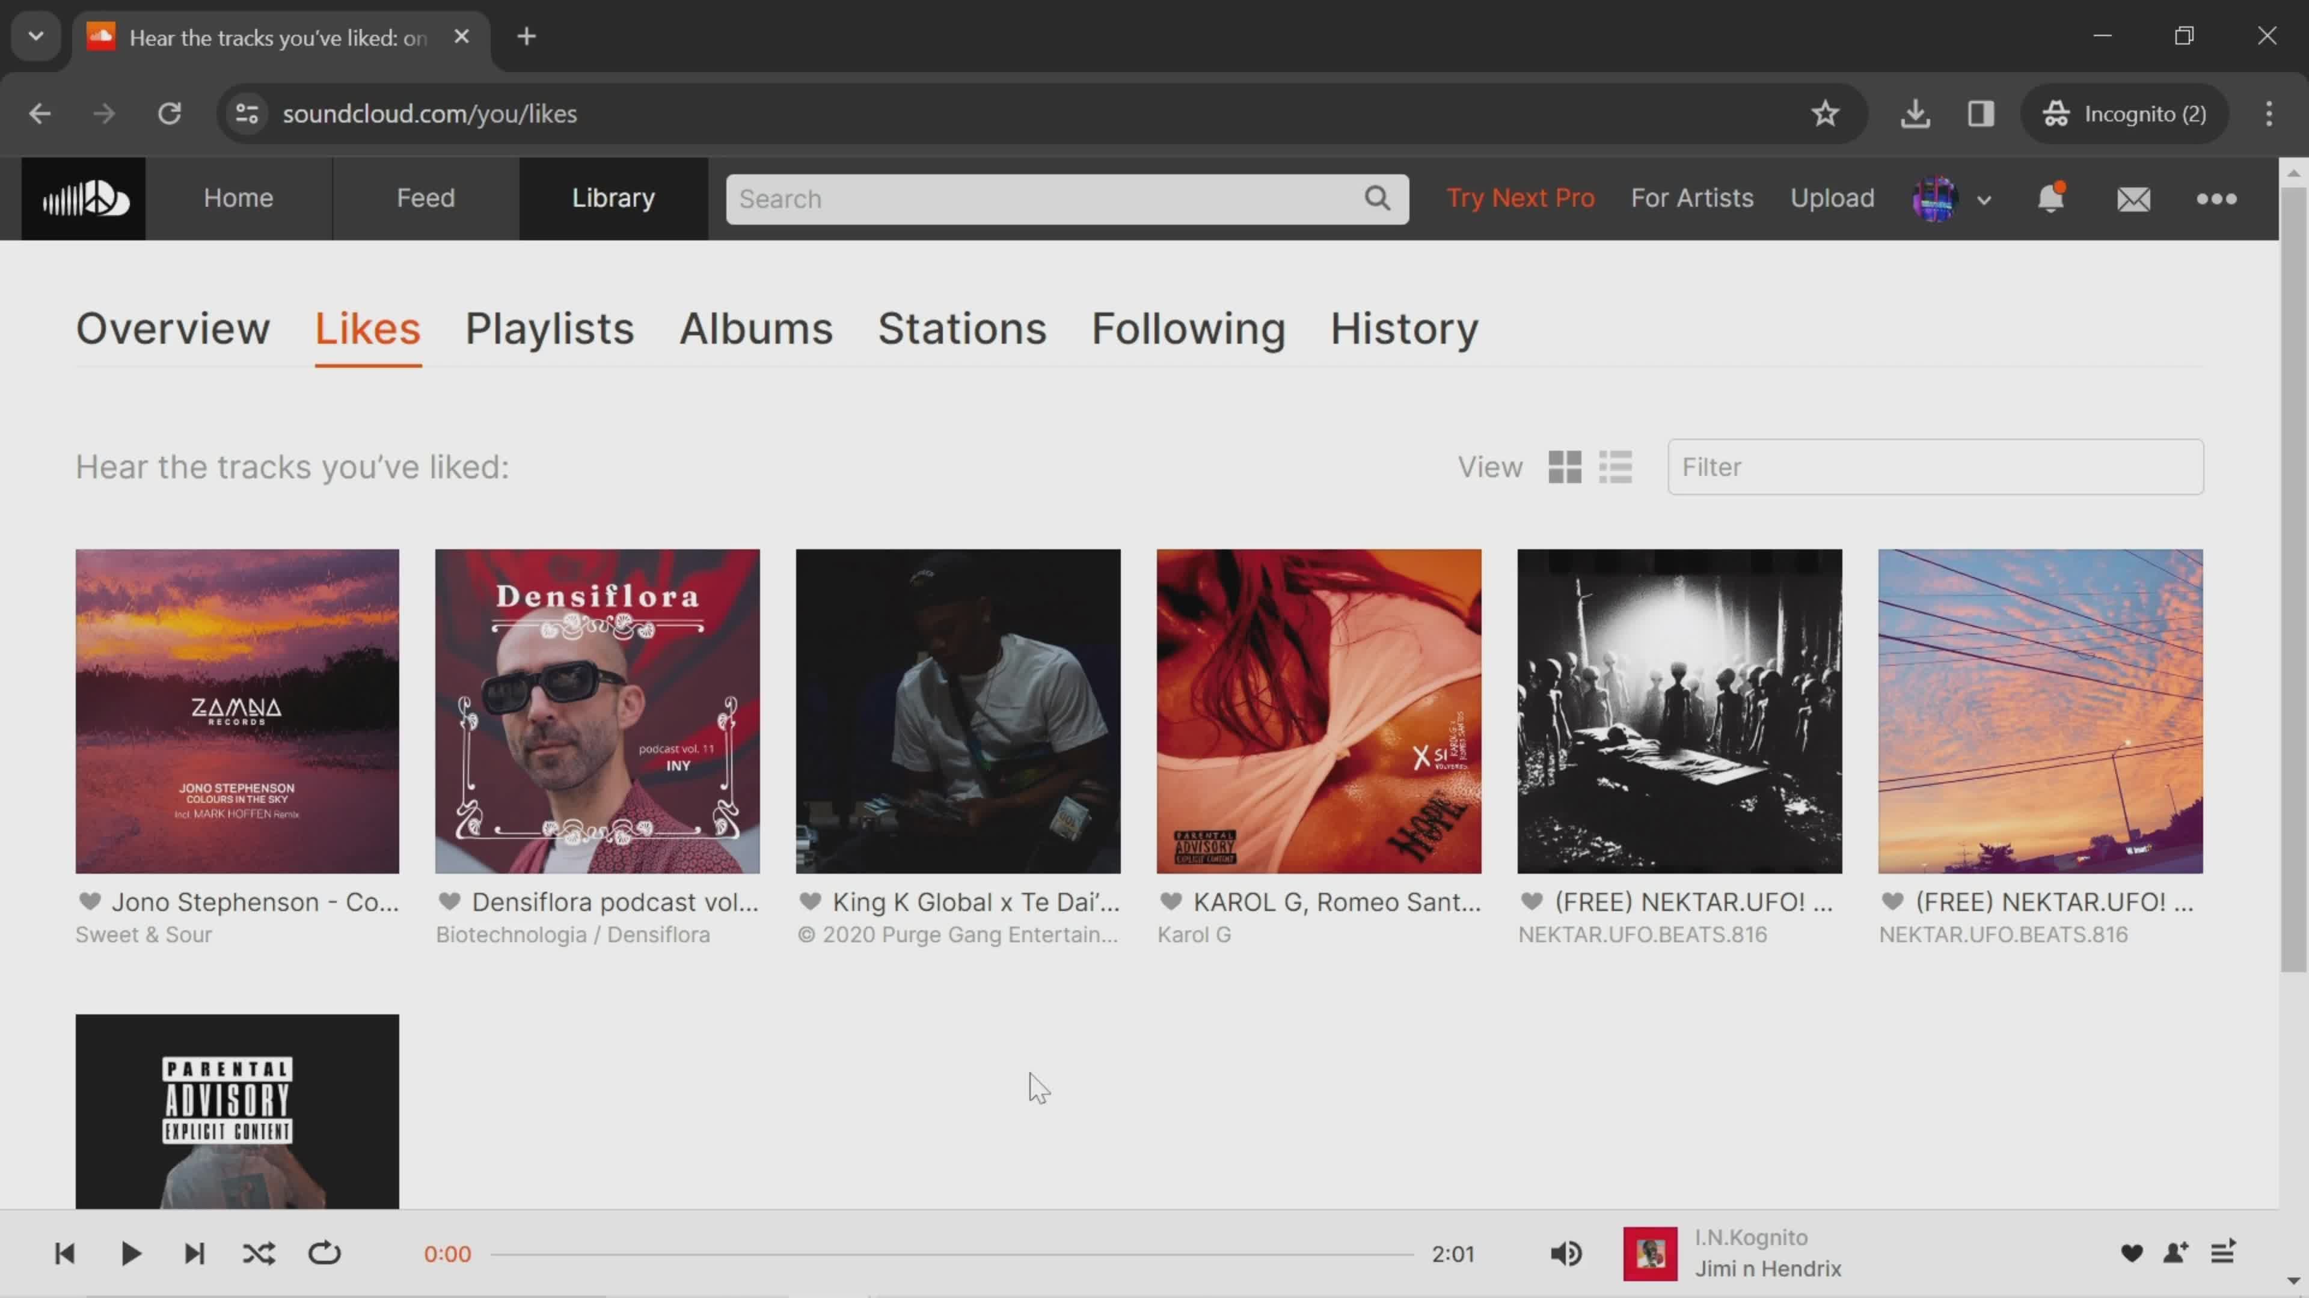This screenshot has height=1298, width=2309.
Task: Click the SoundCloud logo home icon
Action: coord(82,197)
